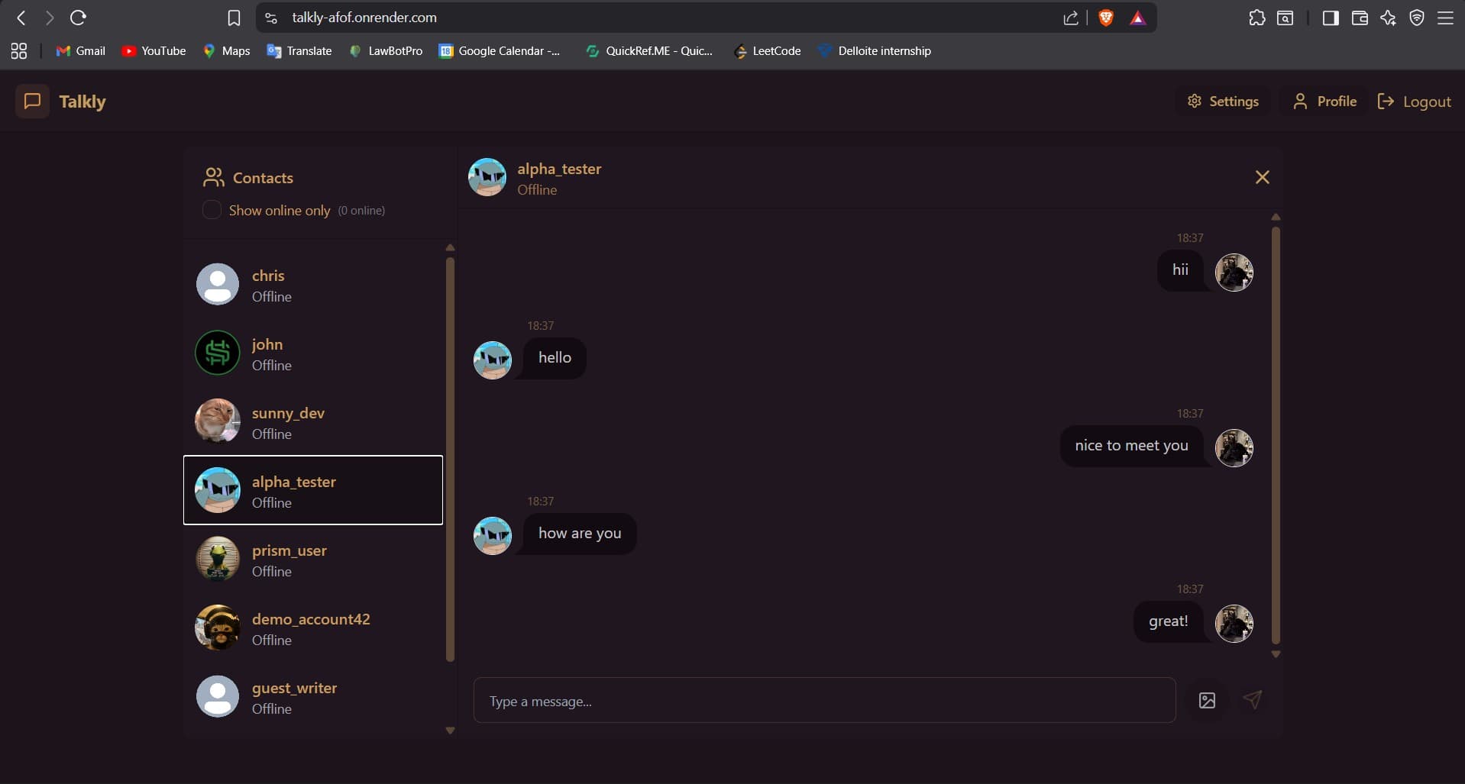Reload the page using the refresh icon
Viewport: 1465px width, 784px height.
pos(78,18)
